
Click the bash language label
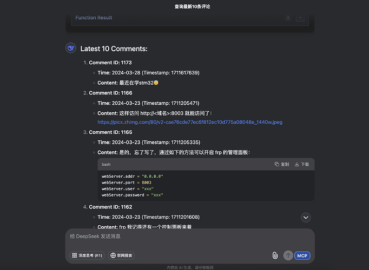coord(106,164)
